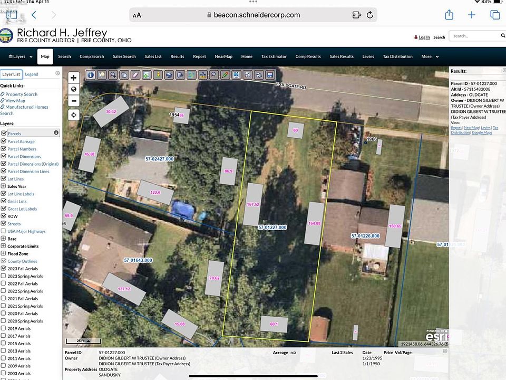506x380 pixels.
Task: Open Manufactured Homes Search link
Action: point(24,110)
